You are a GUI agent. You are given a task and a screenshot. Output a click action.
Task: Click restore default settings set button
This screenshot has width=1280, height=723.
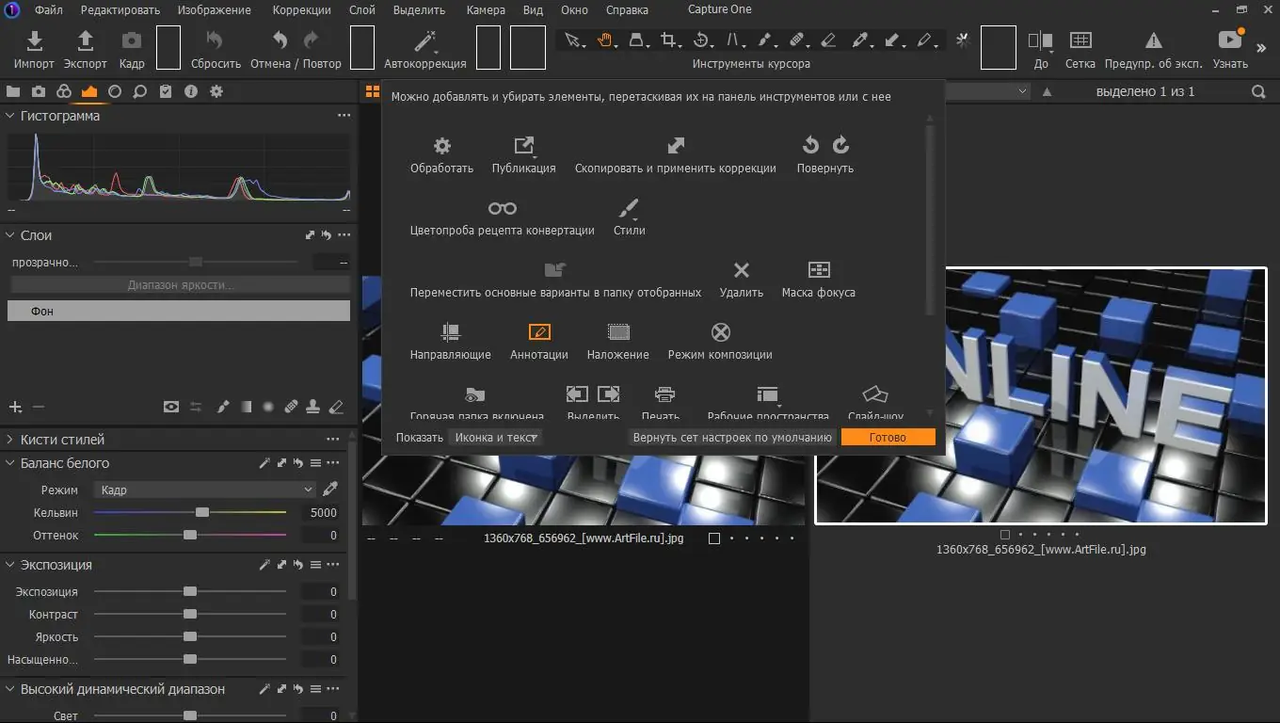pyautogui.click(x=732, y=438)
